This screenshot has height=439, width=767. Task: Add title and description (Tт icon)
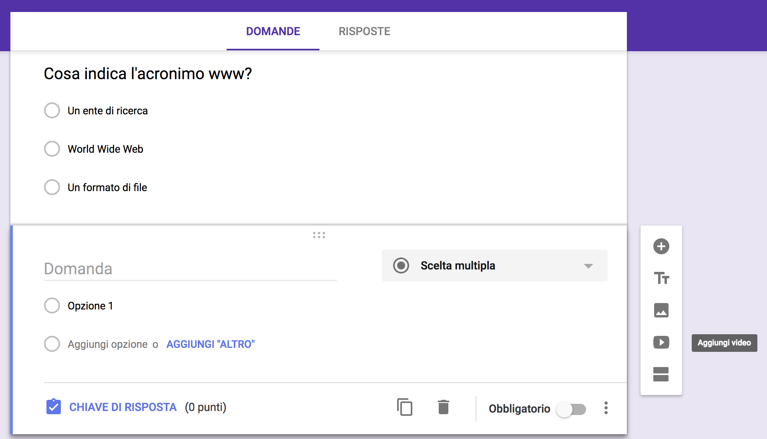click(661, 278)
